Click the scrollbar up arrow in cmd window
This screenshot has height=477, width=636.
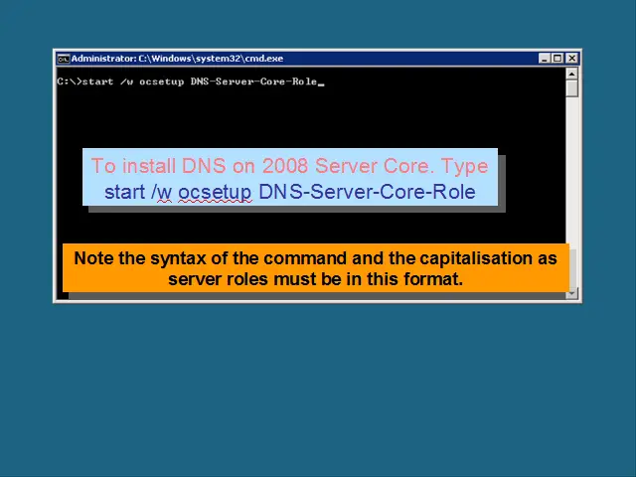571,74
